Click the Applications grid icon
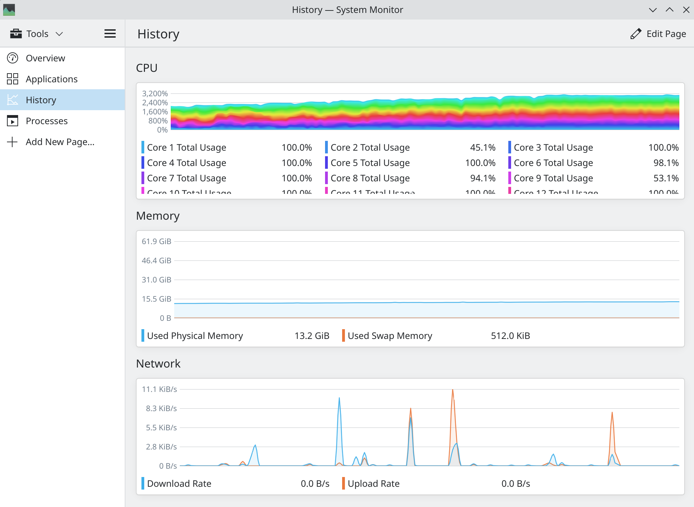694x507 pixels. 13,79
